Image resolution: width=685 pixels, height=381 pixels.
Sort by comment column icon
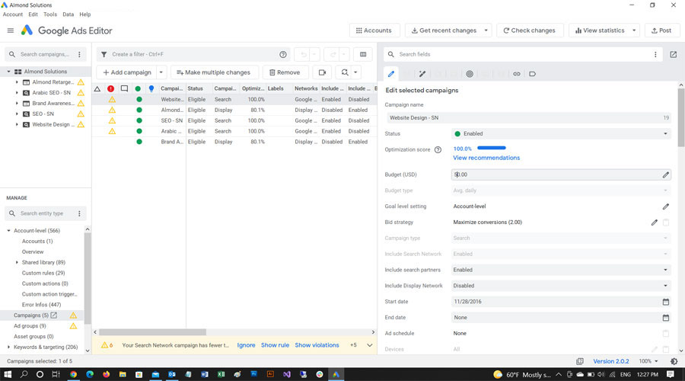click(x=125, y=88)
